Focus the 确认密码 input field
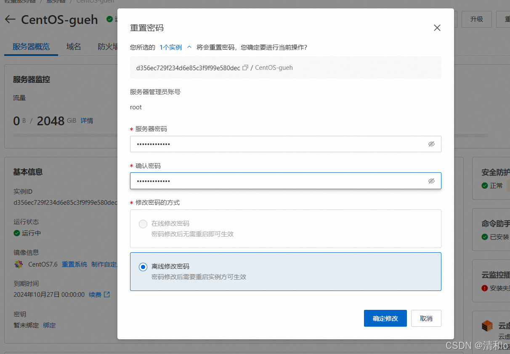 pyautogui.click(x=286, y=181)
